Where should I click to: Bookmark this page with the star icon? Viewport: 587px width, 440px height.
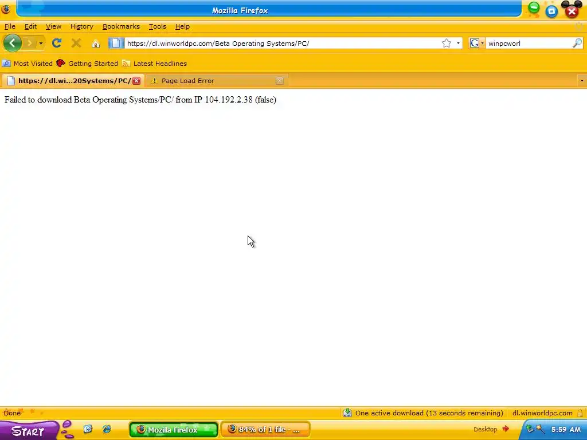(x=446, y=44)
